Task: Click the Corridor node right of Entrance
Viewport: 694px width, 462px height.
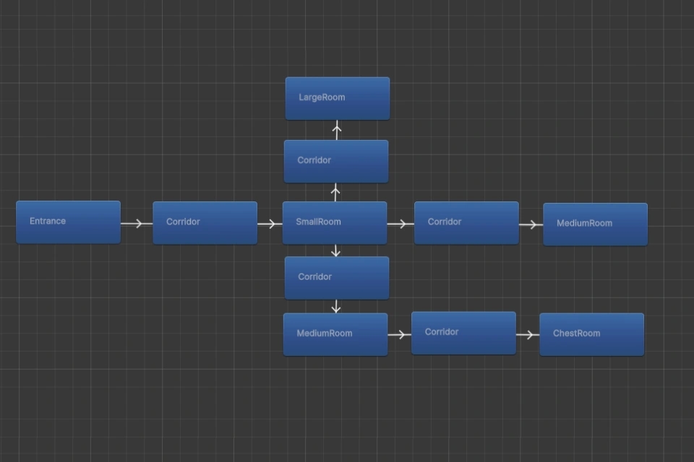Action: tap(205, 222)
